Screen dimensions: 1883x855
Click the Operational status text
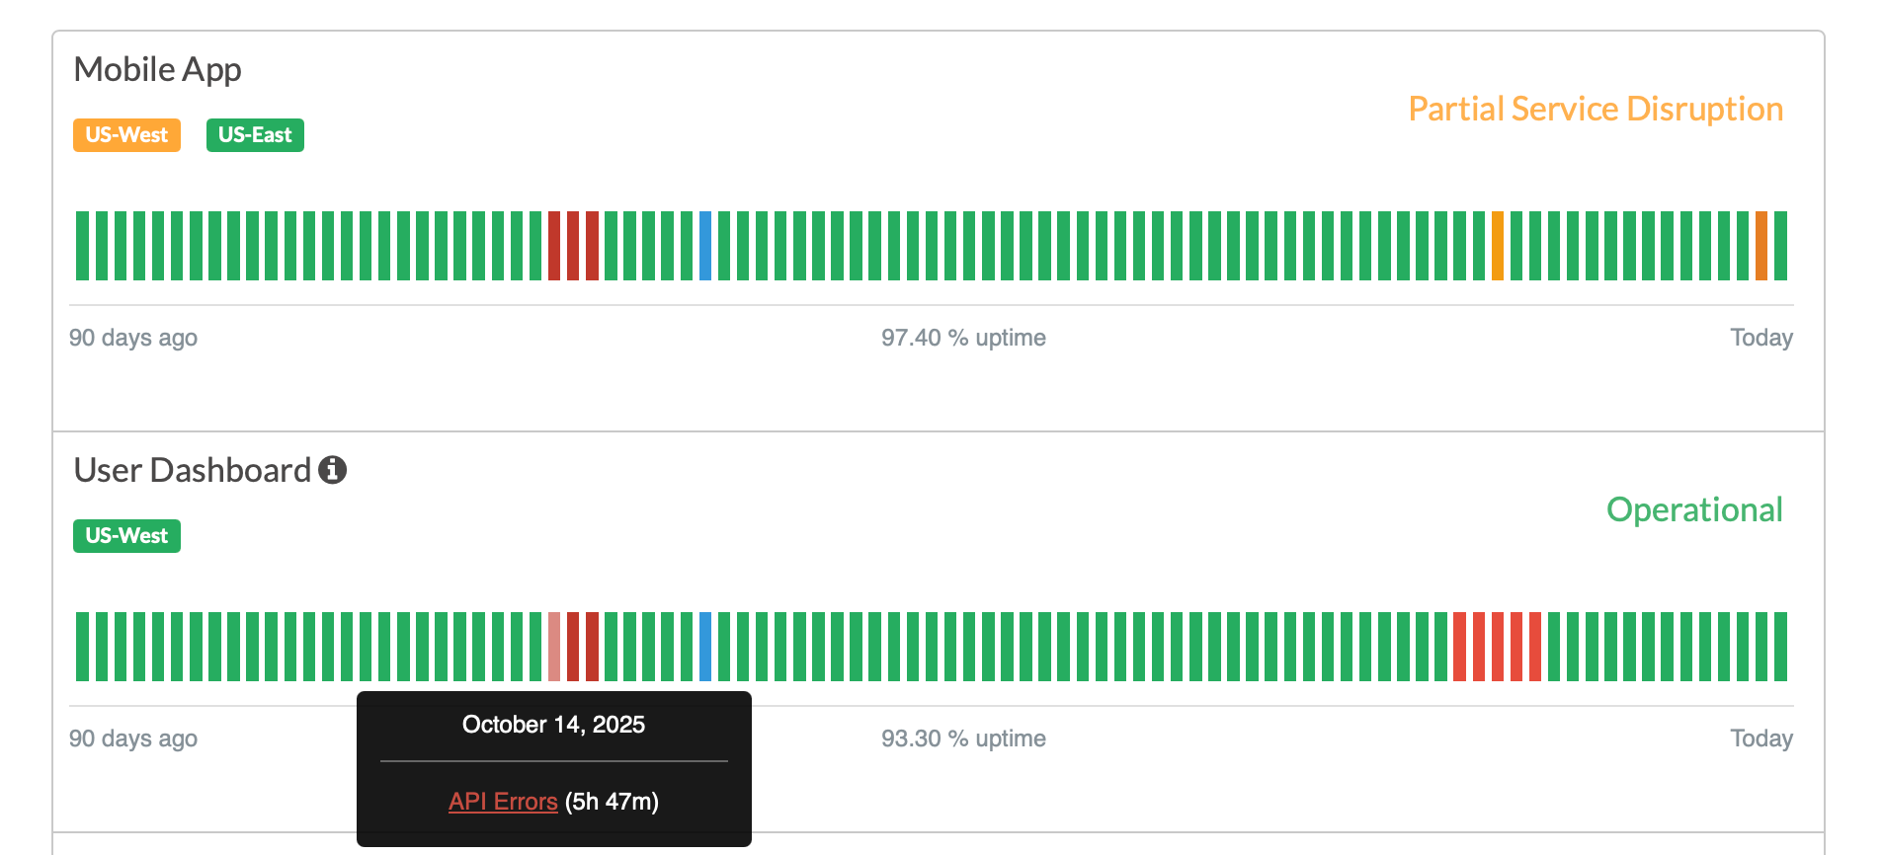tap(1693, 509)
